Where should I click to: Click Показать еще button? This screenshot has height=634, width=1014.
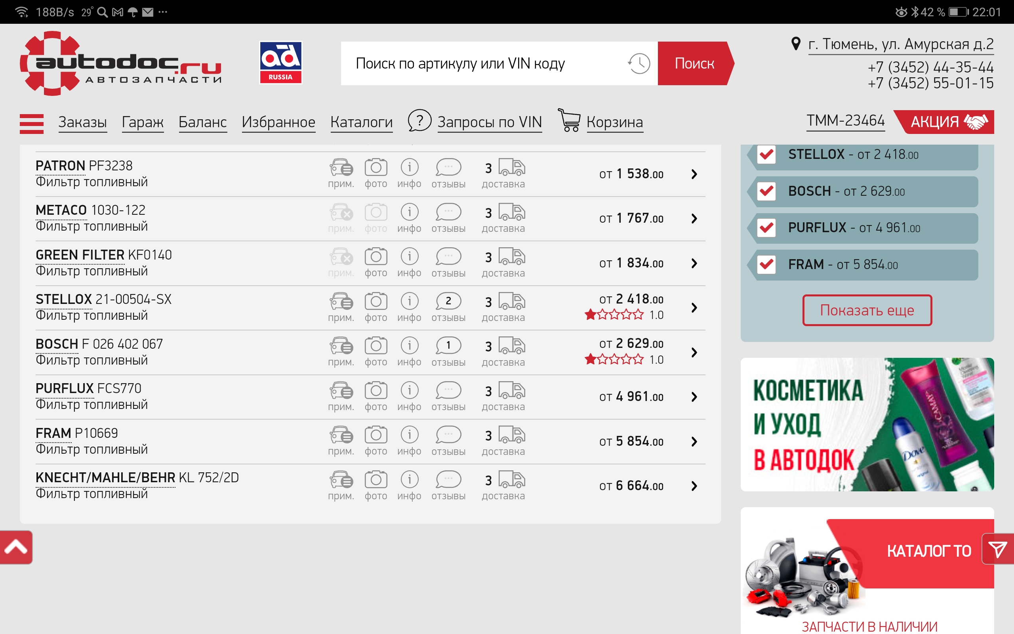click(867, 310)
